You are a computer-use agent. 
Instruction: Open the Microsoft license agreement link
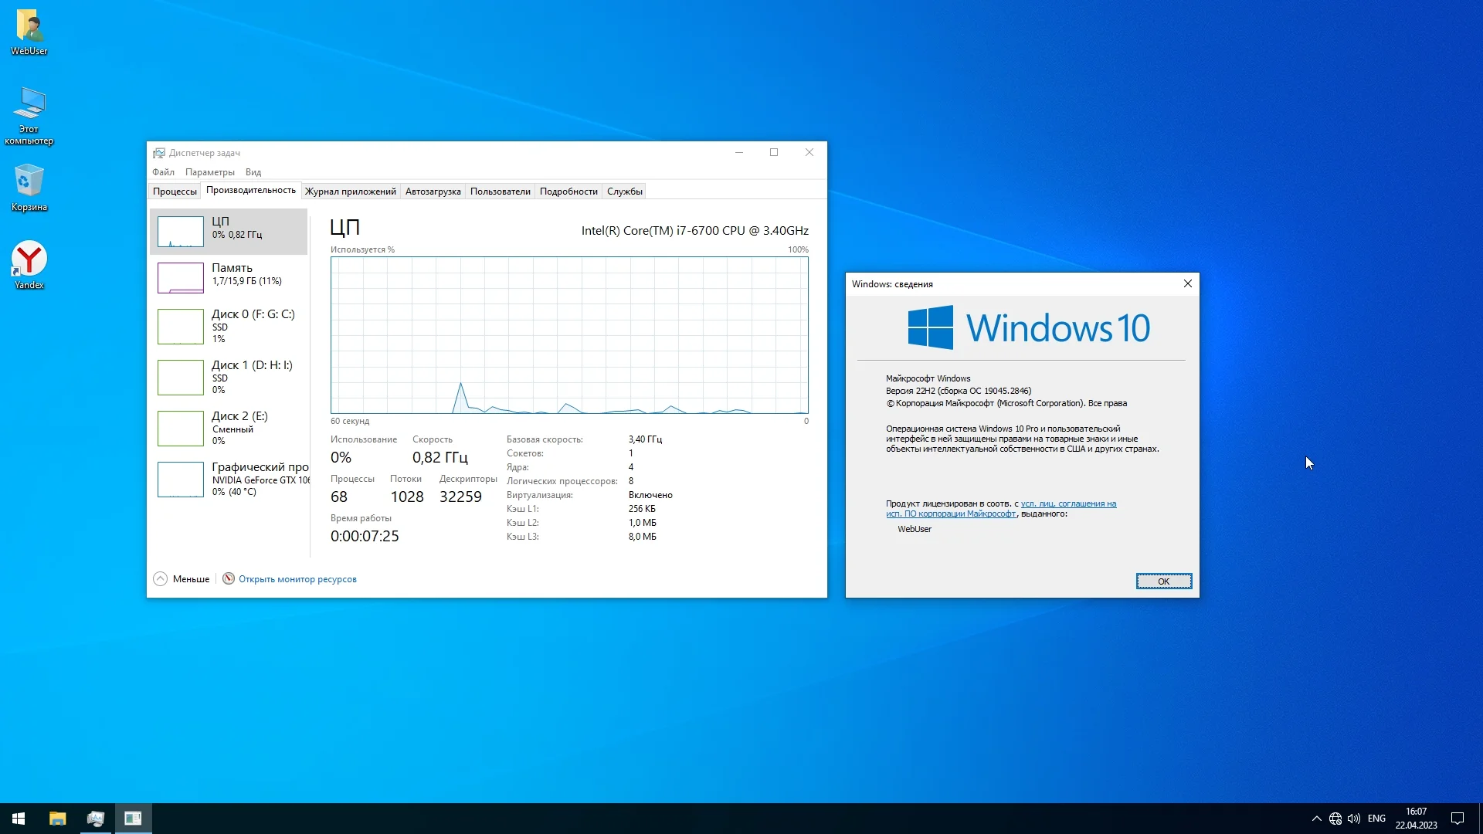pyautogui.click(x=1067, y=503)
